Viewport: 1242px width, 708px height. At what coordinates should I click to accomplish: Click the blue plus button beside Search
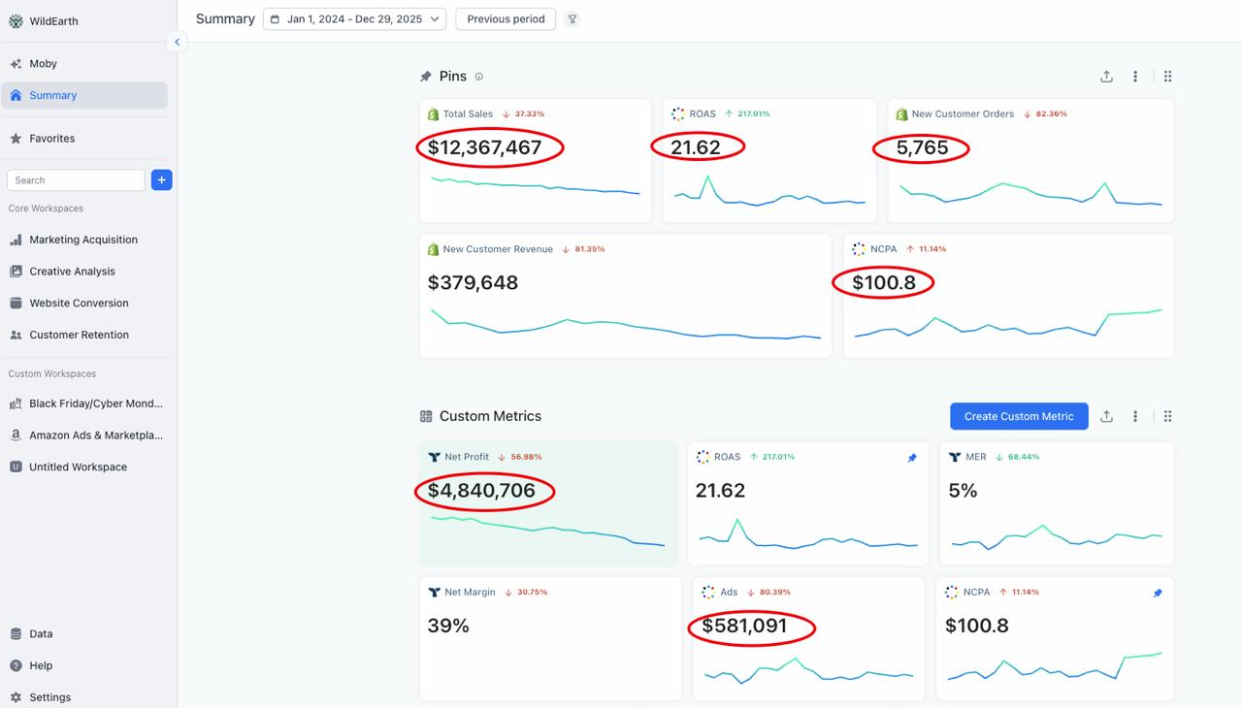(x=162, y=179)
